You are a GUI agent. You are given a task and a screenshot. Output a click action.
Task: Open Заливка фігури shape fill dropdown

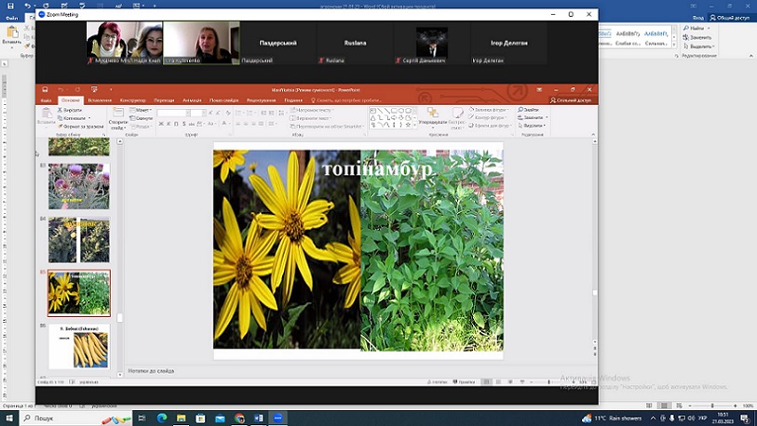click(489, 110)
